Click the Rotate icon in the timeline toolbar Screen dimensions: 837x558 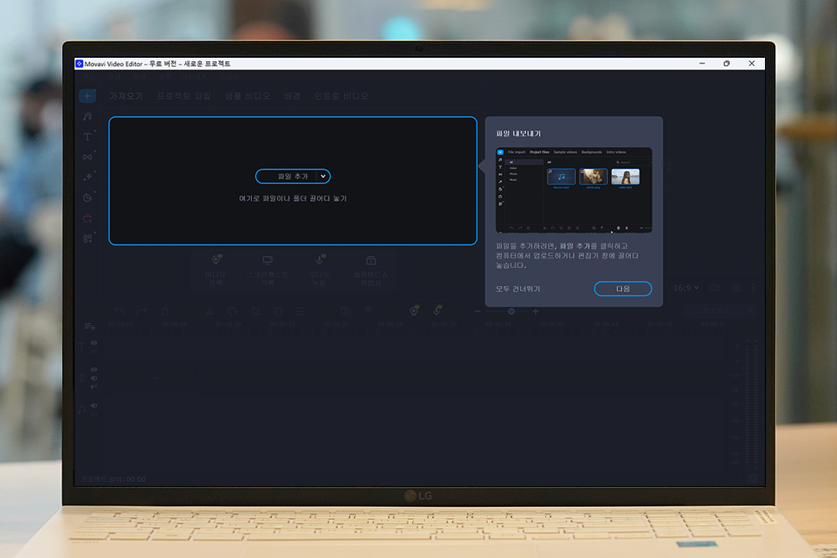(x=233, y=311)
